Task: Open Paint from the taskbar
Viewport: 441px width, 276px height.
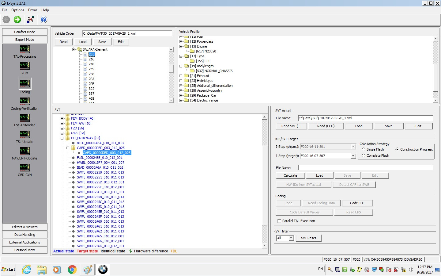Action: (x=87, y=270)
